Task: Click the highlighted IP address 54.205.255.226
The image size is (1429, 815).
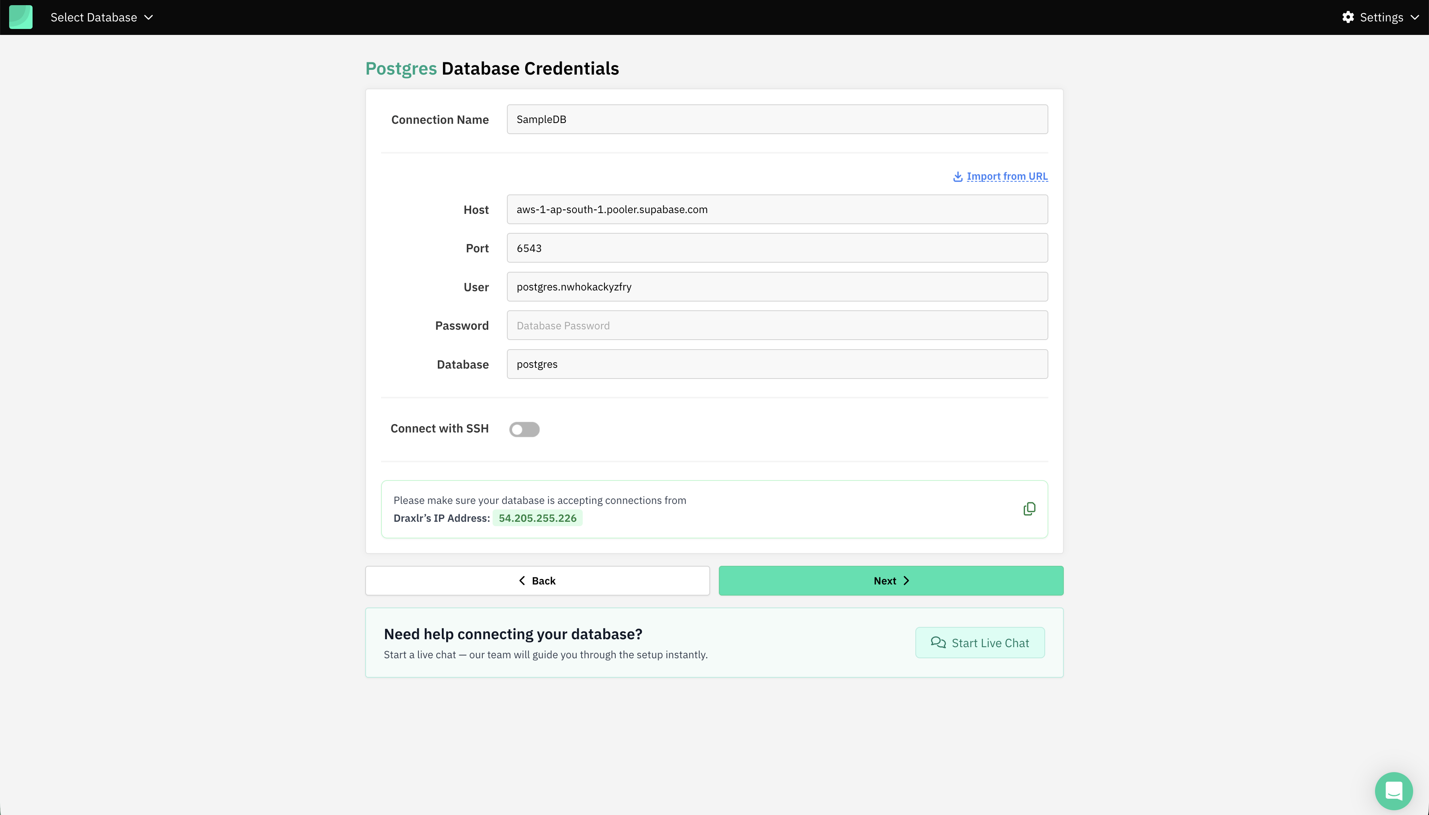Action: tap(537, 518)
